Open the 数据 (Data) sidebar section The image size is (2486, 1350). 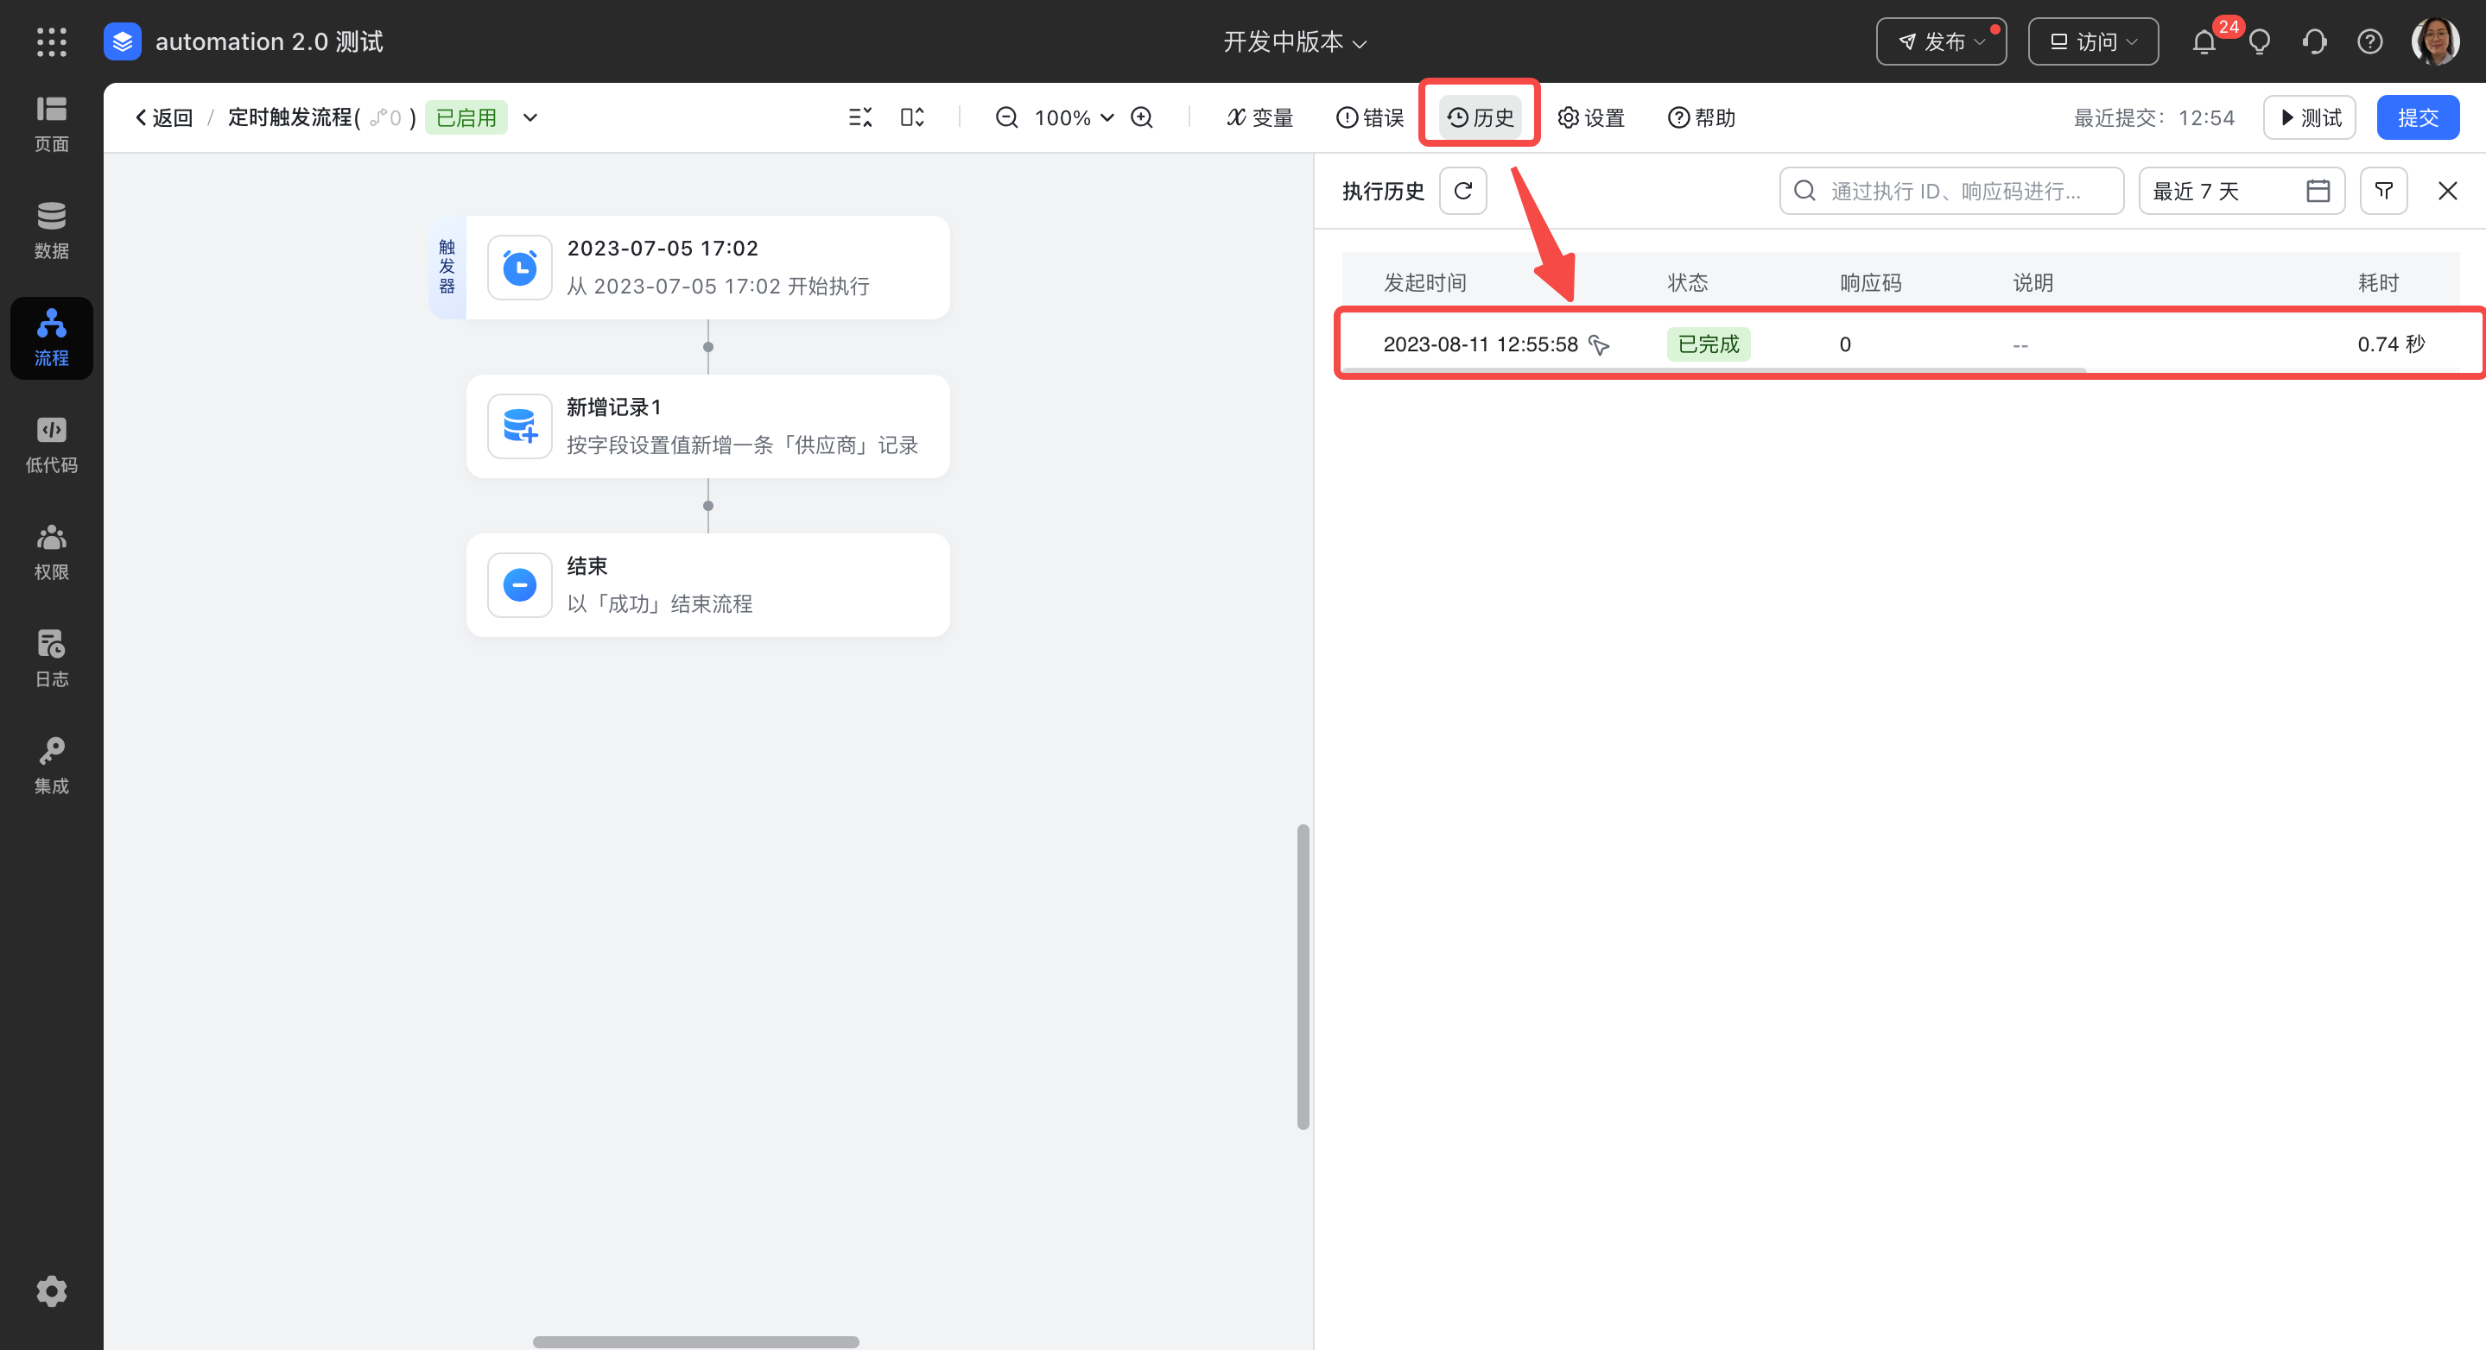(x=51, y=231)
